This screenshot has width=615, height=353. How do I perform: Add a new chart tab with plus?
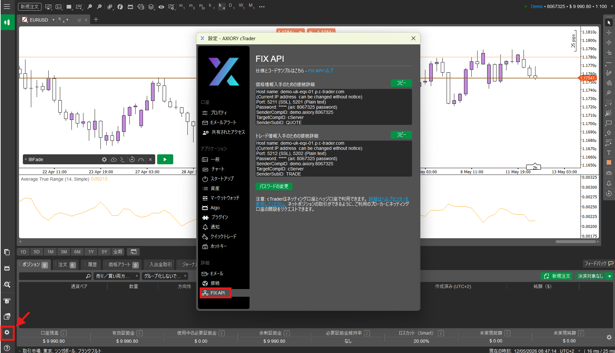(x=96, y=20)
